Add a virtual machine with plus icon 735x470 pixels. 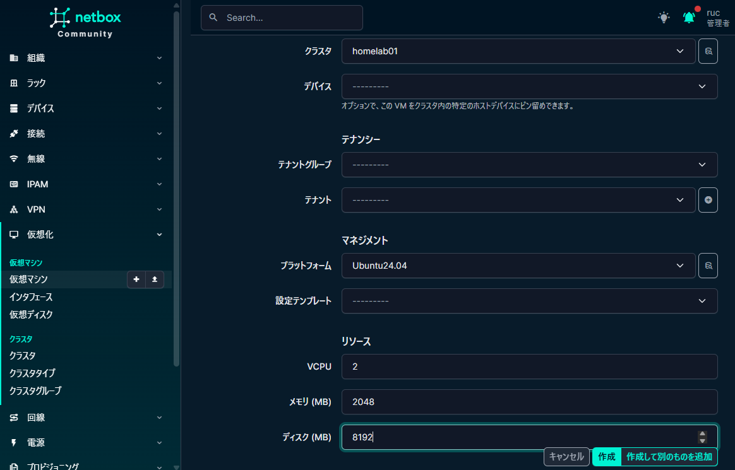click(136, 279)
